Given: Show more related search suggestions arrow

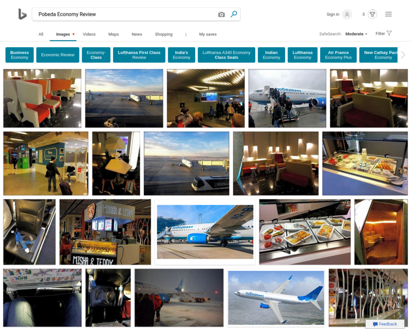Looking at the screenshot, I should pos(403,55).
